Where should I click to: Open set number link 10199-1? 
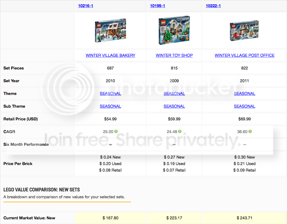click(158, 6)
